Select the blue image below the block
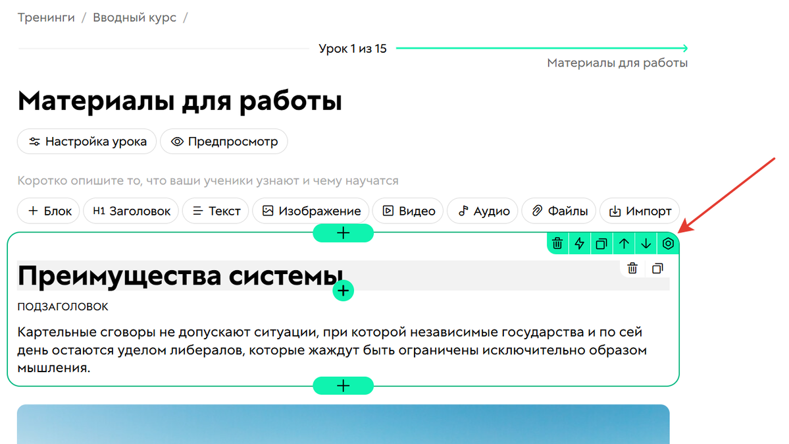Screen dimensions: 789x444 click(x=344, y=424)
